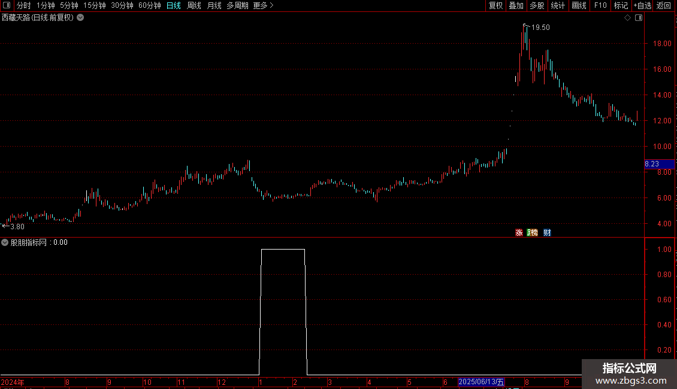The image size is (677, 389).
Task: Click the 返回 back button
Action: (664, 5)
